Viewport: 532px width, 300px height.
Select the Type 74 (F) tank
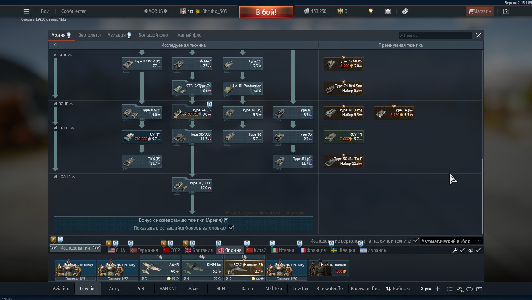192,113
